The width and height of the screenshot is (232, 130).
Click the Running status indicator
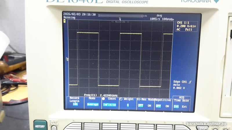69,17
